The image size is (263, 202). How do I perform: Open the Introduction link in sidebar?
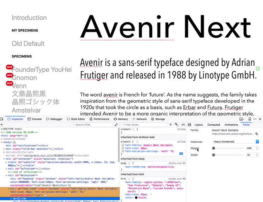pyautogui.click(x=29, y=18)
